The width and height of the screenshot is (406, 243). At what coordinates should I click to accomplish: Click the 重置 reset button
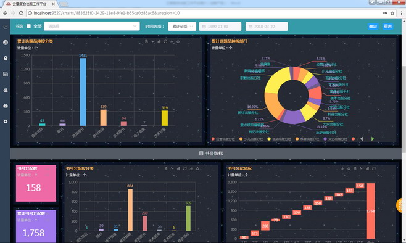(388, 27)
